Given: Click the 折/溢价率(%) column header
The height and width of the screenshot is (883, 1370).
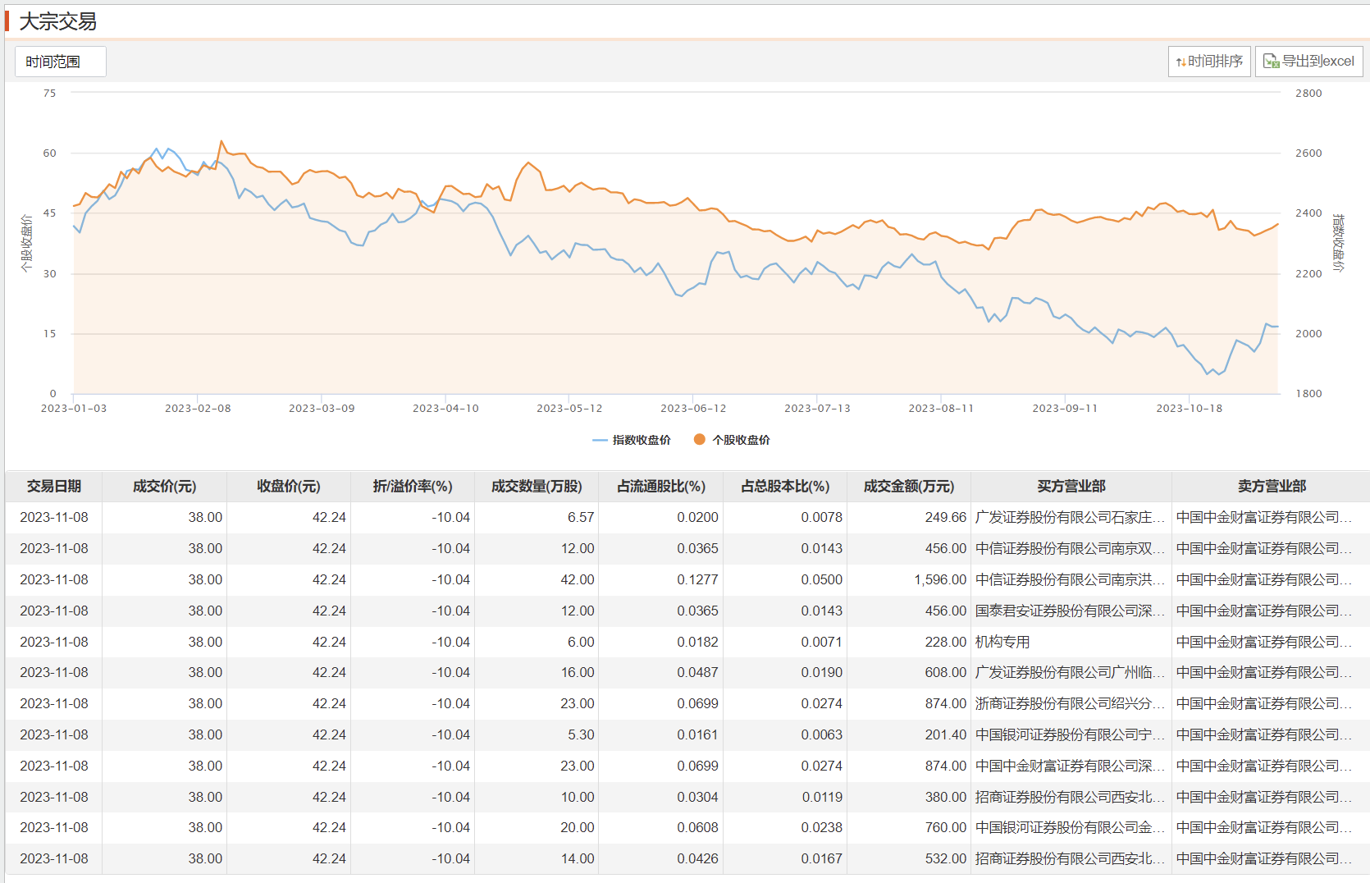Looking at the screenshot, I should tap(413, 487).
